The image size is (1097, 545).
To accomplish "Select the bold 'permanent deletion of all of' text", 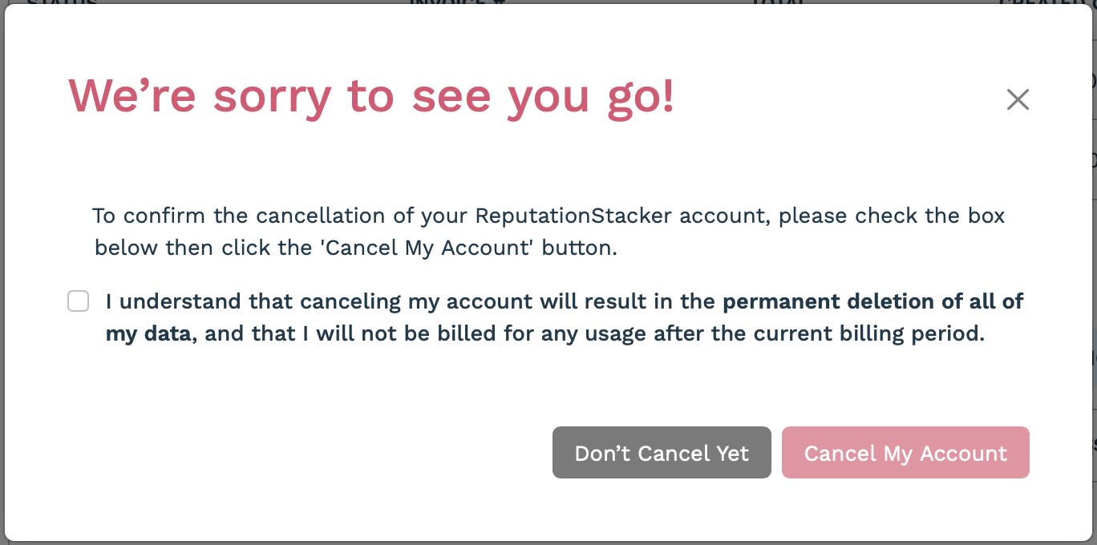I will pyautogui.click(x=873, y=302).
